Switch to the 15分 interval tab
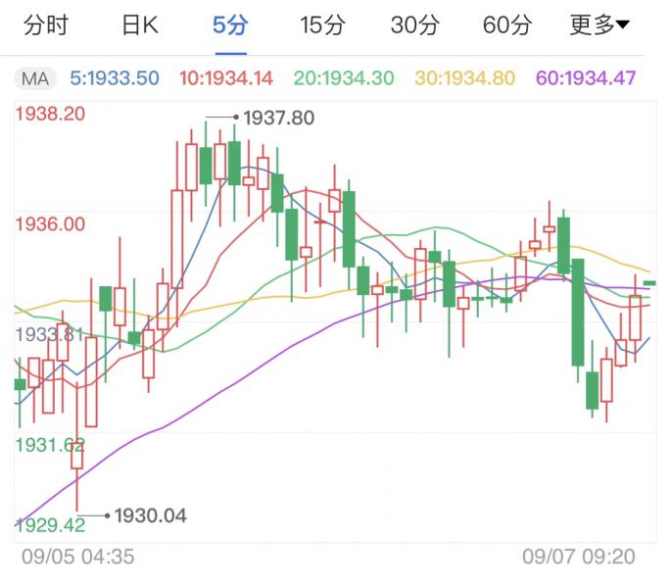Screen dimensions: 671x588 [322, 25]
